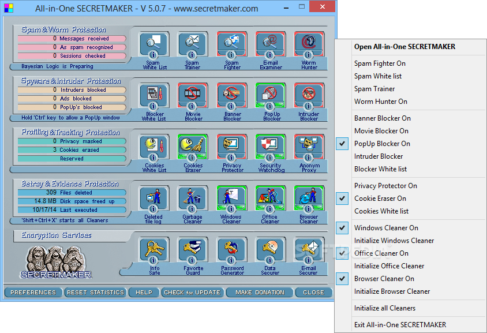Screen dimensions: 487x333
Task: Toggle the Banner Blocker icon
Action: tap(232, 96)
